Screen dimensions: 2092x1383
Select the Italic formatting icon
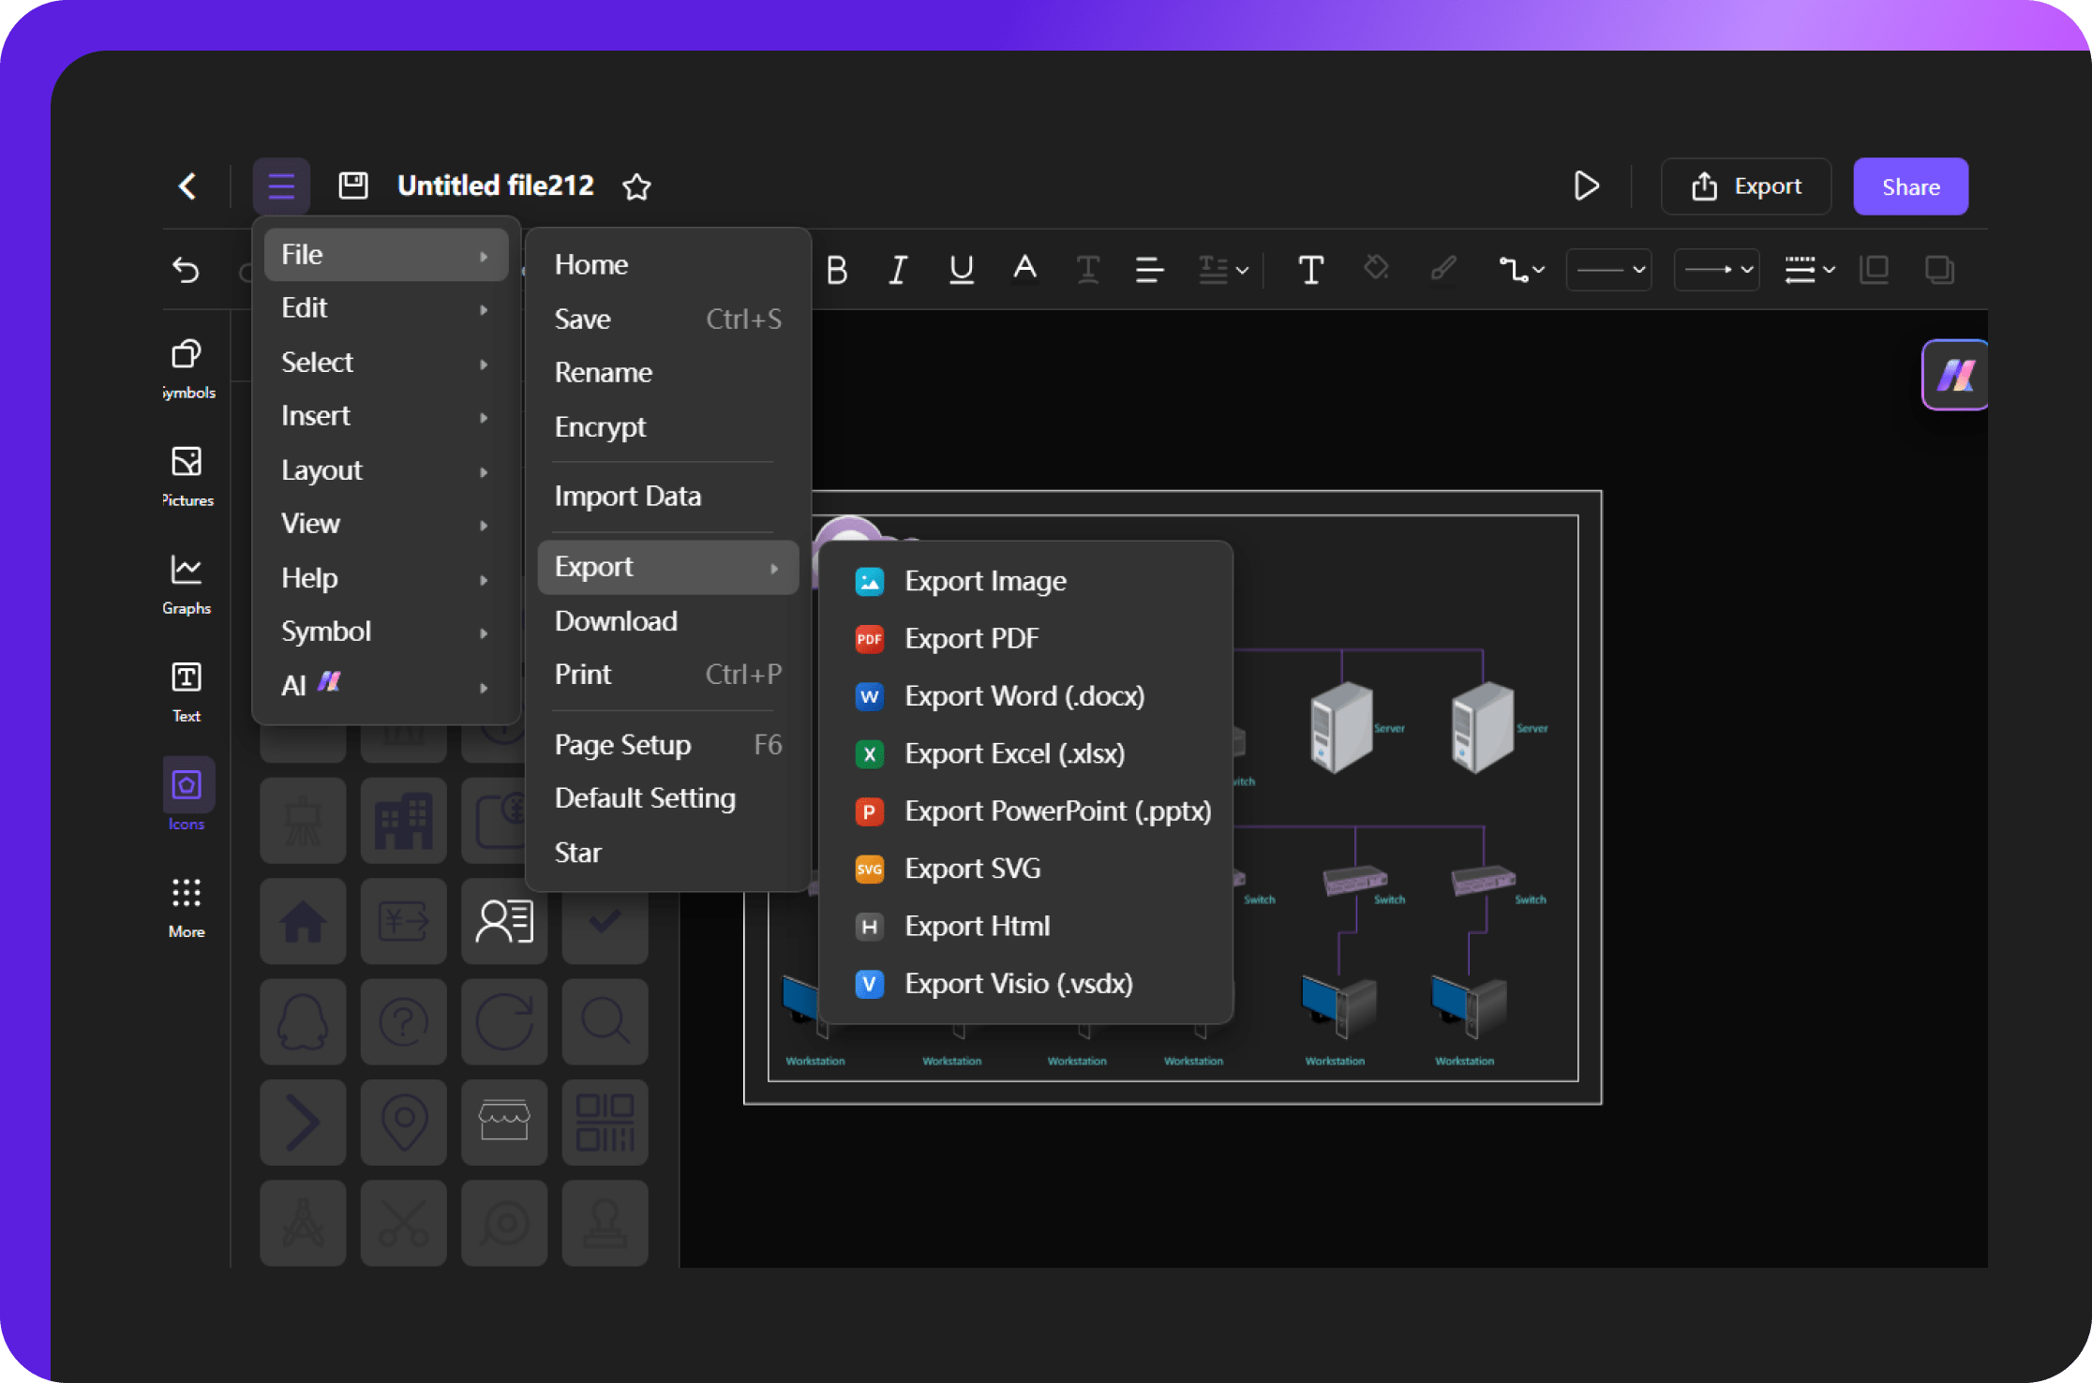tap(899, 269)
